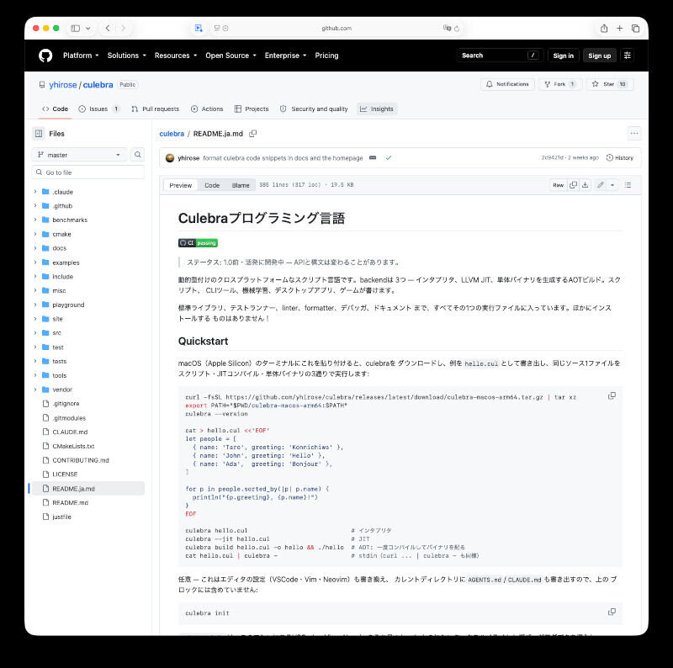Open commit message expand icon
Image resolution: width=673 pixels, height=668 pixels.
(x=373, y=158)
